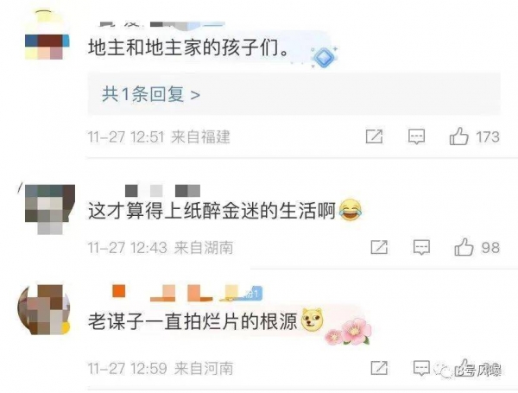Image resolution: width=518 pixels, height=393 pixels.
Task: Open reply box for Henan comment
Action: (x=421, y=368)
